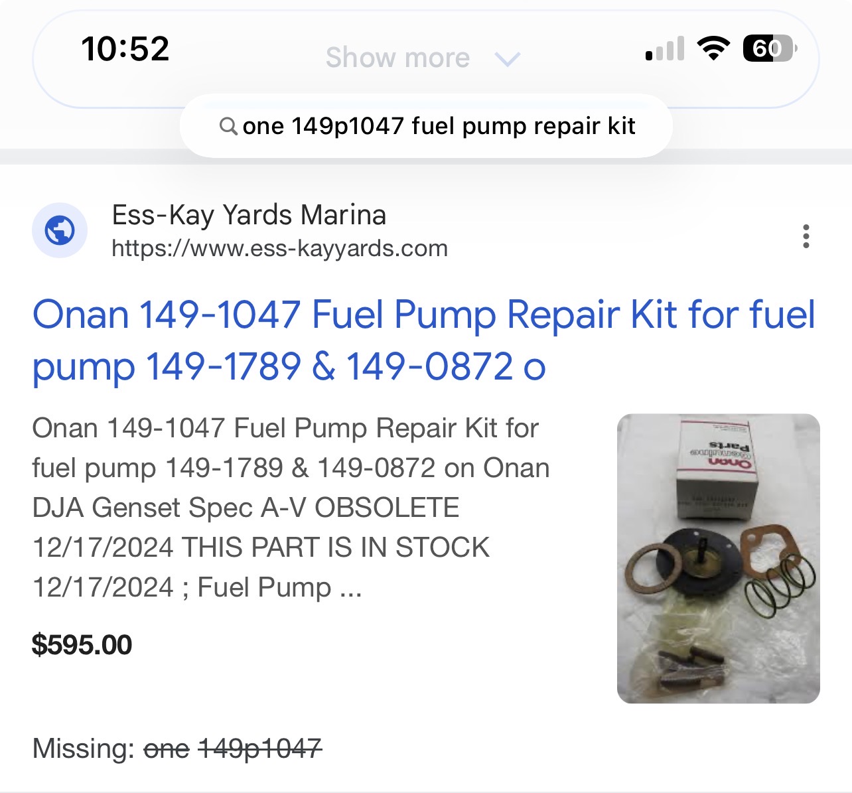The height and width of the screenshot is (793, 852).
Task: Click the struck-through word 'one'
Action: click(x=167, y=749)
